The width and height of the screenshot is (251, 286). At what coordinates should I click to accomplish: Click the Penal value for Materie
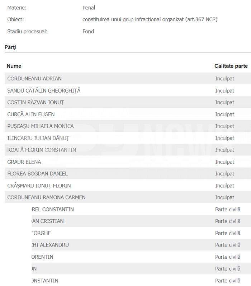tap(89, 8)
